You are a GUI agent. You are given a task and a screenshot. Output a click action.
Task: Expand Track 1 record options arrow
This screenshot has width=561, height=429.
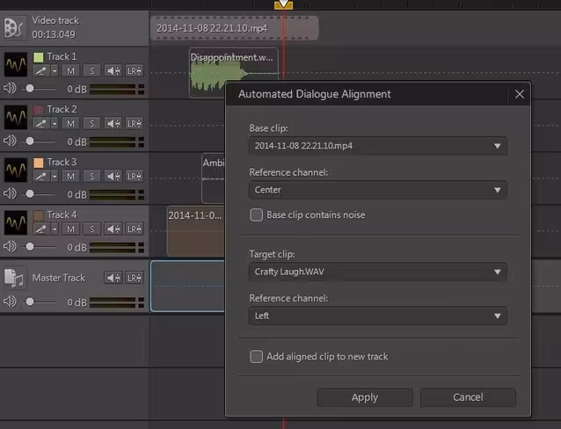point(55,71)
